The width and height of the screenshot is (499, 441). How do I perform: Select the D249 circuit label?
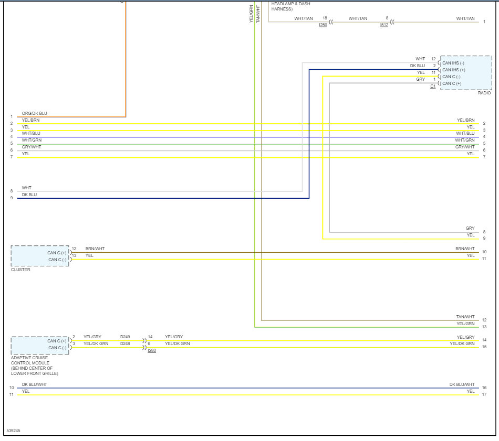pyautogui.click(x=125, y=337)
